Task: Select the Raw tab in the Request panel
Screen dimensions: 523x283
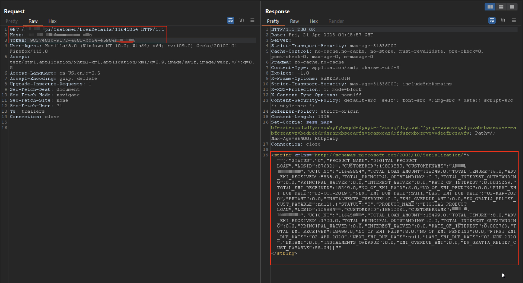Action: pyautogui.click(x=33, y=21)
